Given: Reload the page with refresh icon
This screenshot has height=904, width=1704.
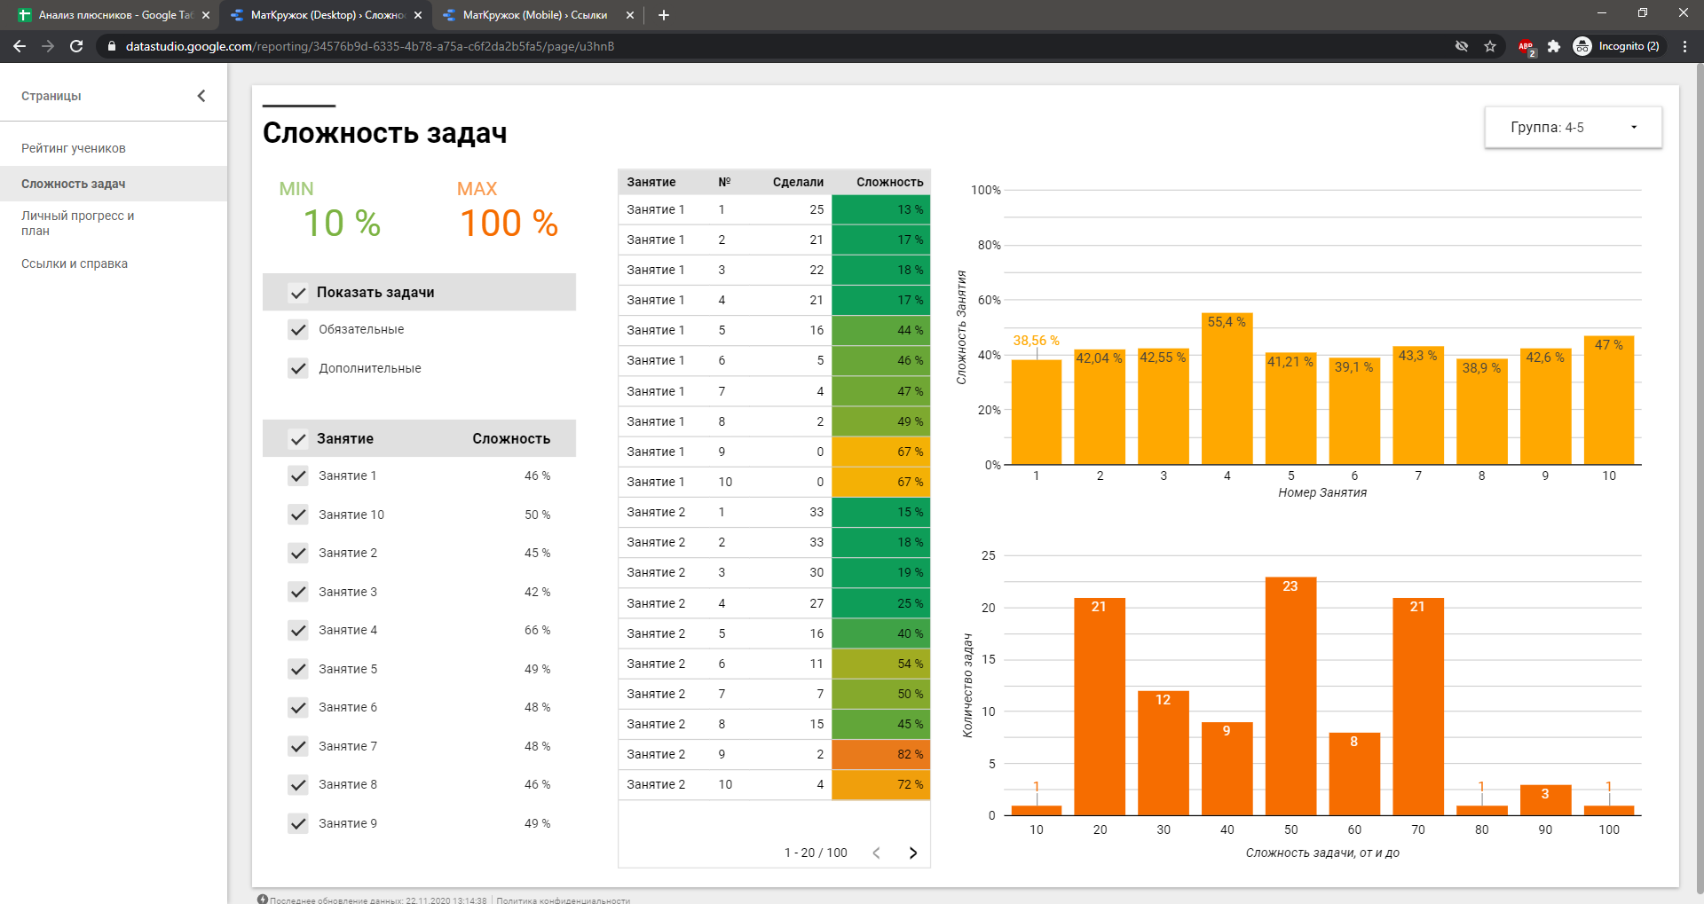Looking at the screenshot, I should point(76,46).
